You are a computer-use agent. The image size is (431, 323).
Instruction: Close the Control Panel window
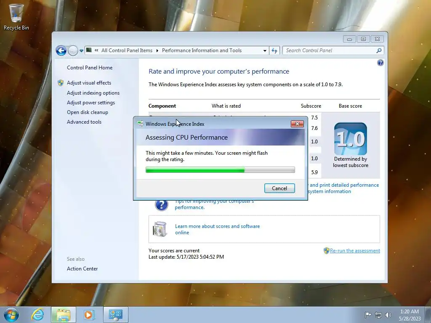pyautogui.click(x=377, y=39)
